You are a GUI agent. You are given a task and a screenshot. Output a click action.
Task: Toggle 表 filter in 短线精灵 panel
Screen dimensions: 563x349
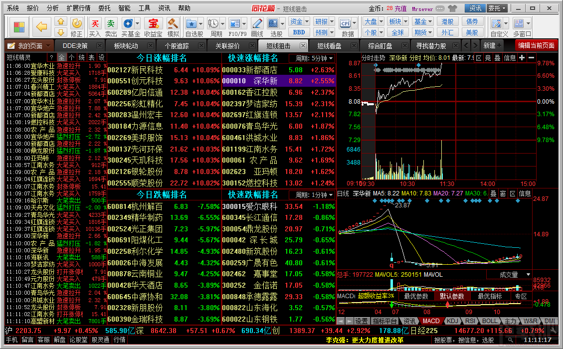(92, 57)
